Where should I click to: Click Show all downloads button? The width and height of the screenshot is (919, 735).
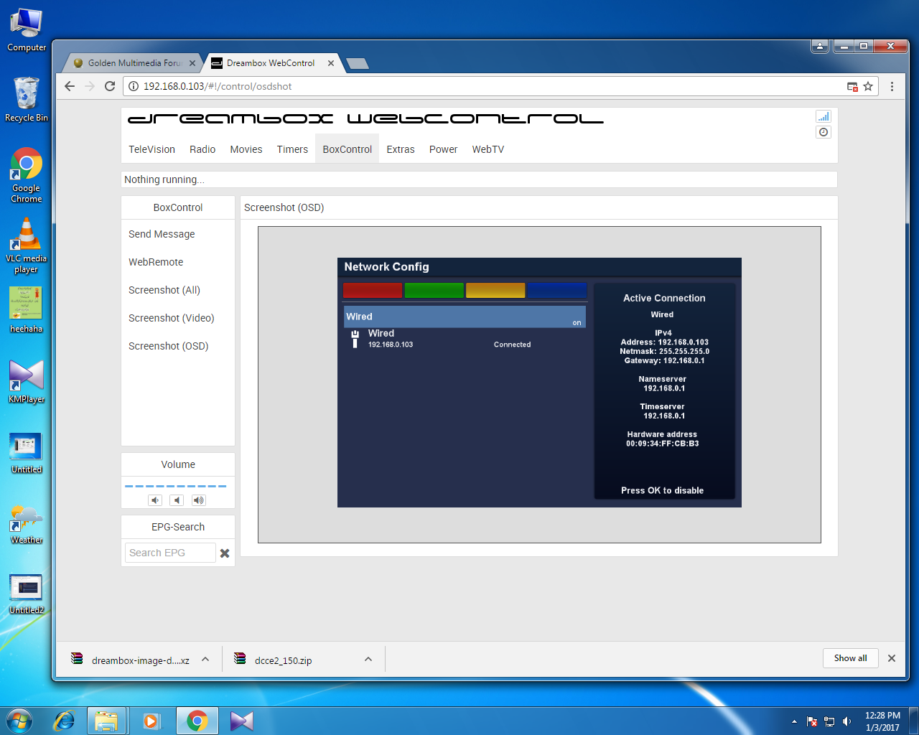pyautogui.click(x=851, y=658)
